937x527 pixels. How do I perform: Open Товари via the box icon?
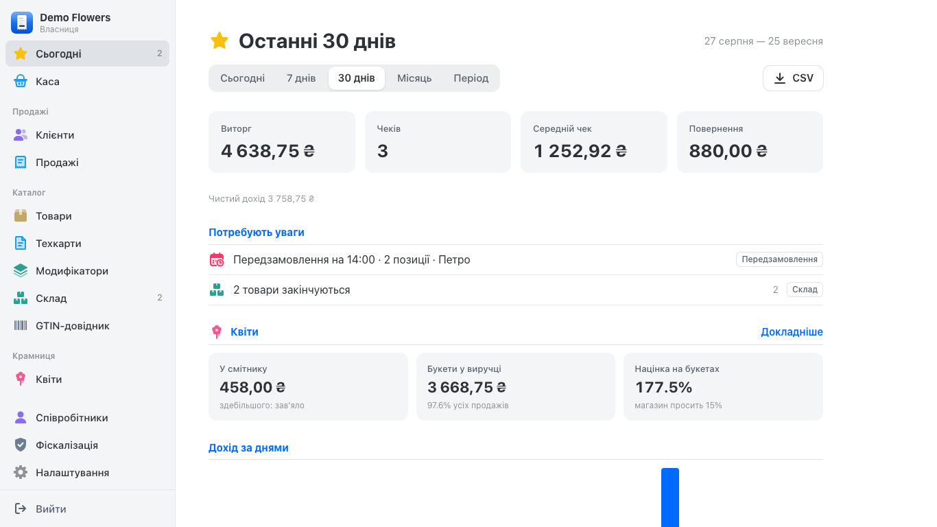pos(21,216)
